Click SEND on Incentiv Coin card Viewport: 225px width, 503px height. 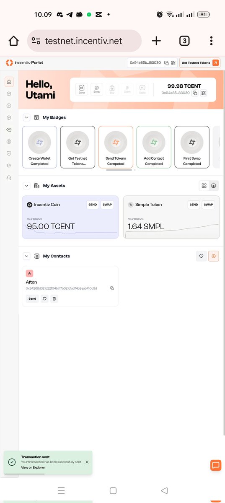93,205
